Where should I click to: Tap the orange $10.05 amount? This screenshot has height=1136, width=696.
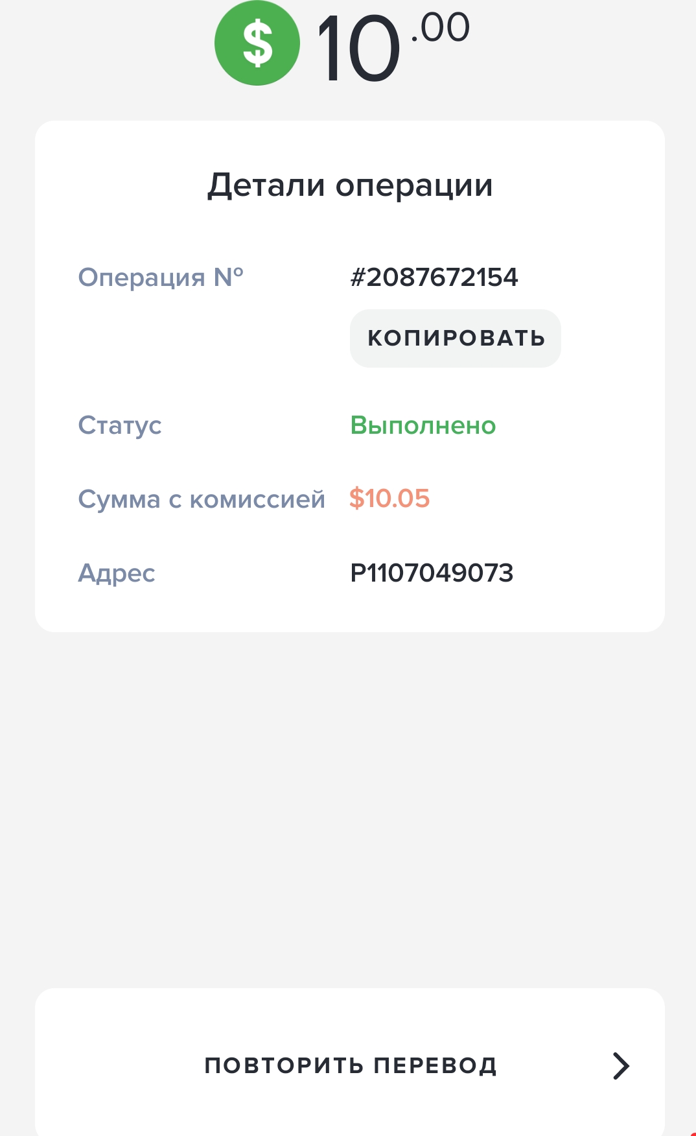pyautogui.click(x=389, y=499)
